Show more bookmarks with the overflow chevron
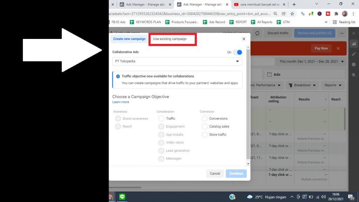Screen dimensions: 359x202 (326, 22)
